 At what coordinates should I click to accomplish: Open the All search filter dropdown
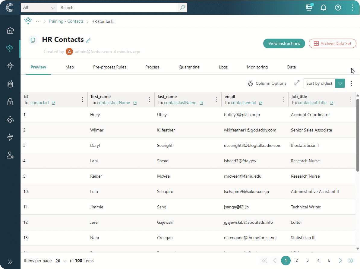pyautogui.click(x=39, y=8)
